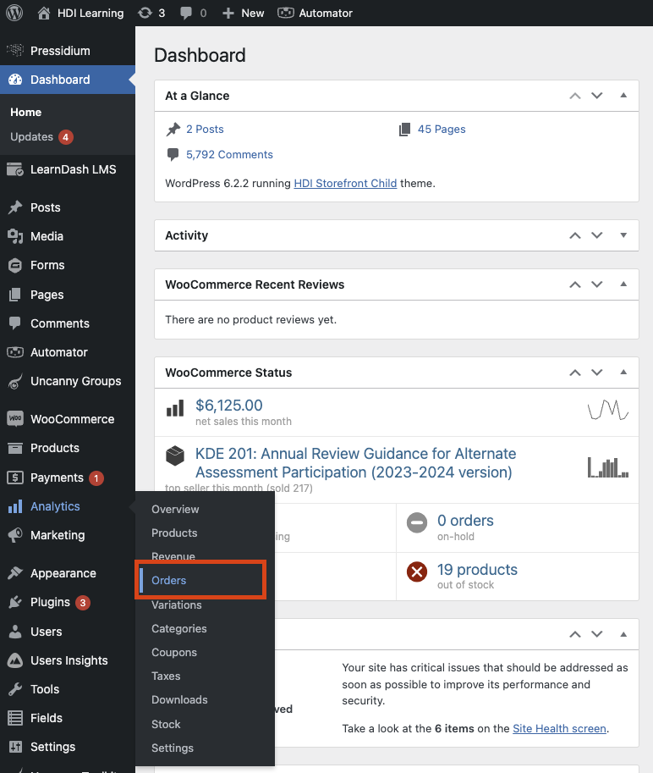Image resolution: width=653 pixels, height=773 pixels.
Task: Click the Uncanny Groups sidebar icon
Action: coord(15,381)
